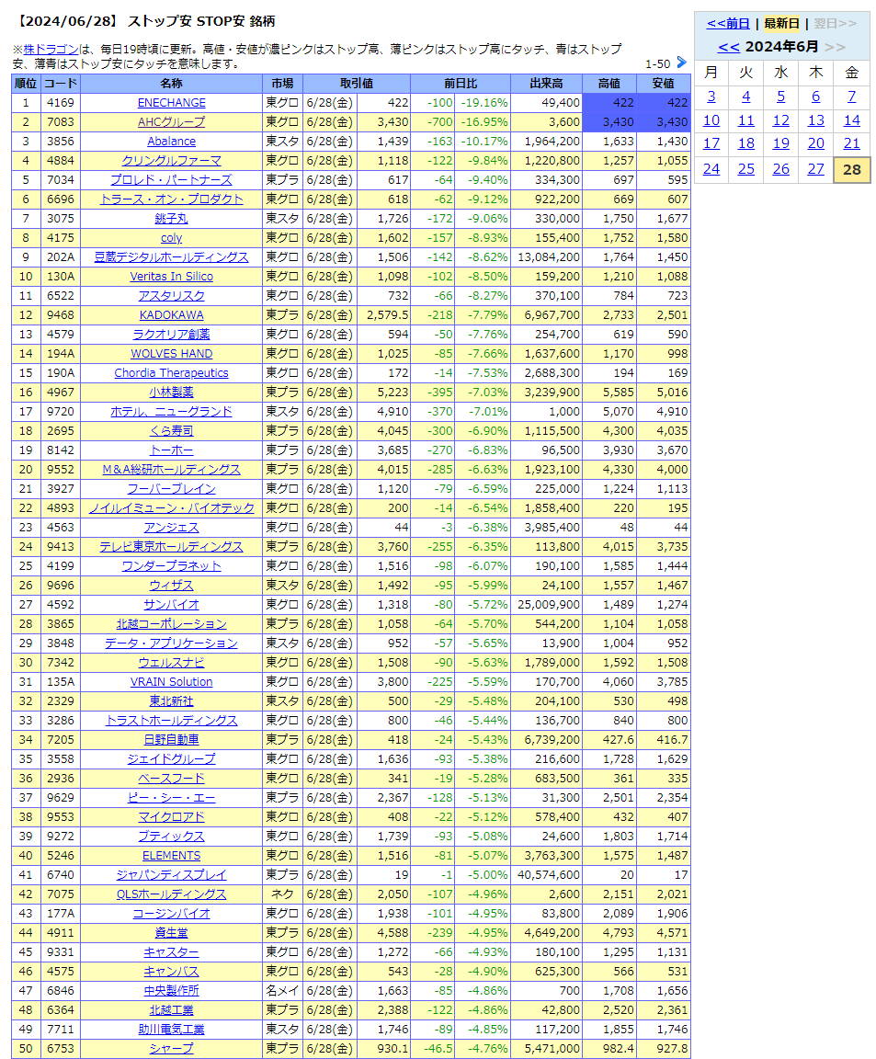Open ブティックス stock link
The width and height of the screenshot is (876, 1059).
pos(172,837)
